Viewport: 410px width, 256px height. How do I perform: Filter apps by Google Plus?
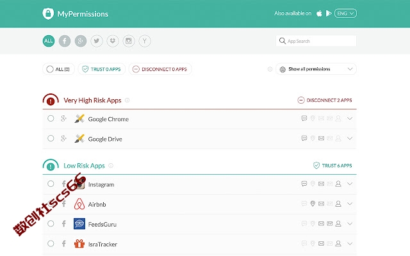point(81,41)
